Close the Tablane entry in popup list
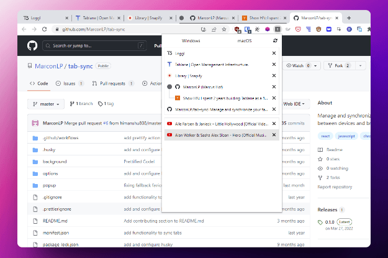Screen dimensions: 388x258 pos(274,65)
